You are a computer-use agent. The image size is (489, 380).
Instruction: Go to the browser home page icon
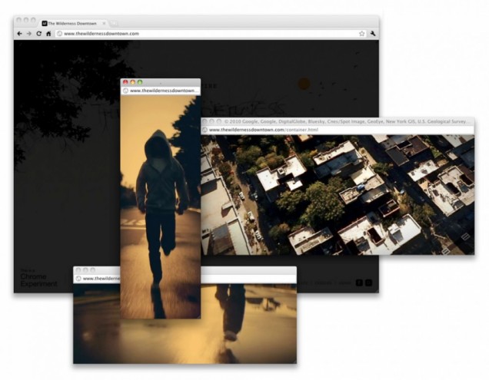point(48,34)
